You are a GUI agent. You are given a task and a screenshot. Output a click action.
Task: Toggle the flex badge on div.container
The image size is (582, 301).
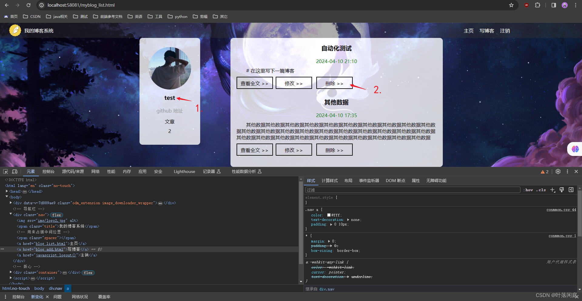(88, 273)
